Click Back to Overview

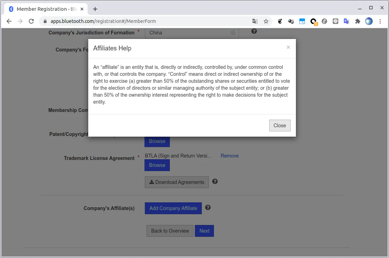(x=170, y=231)
